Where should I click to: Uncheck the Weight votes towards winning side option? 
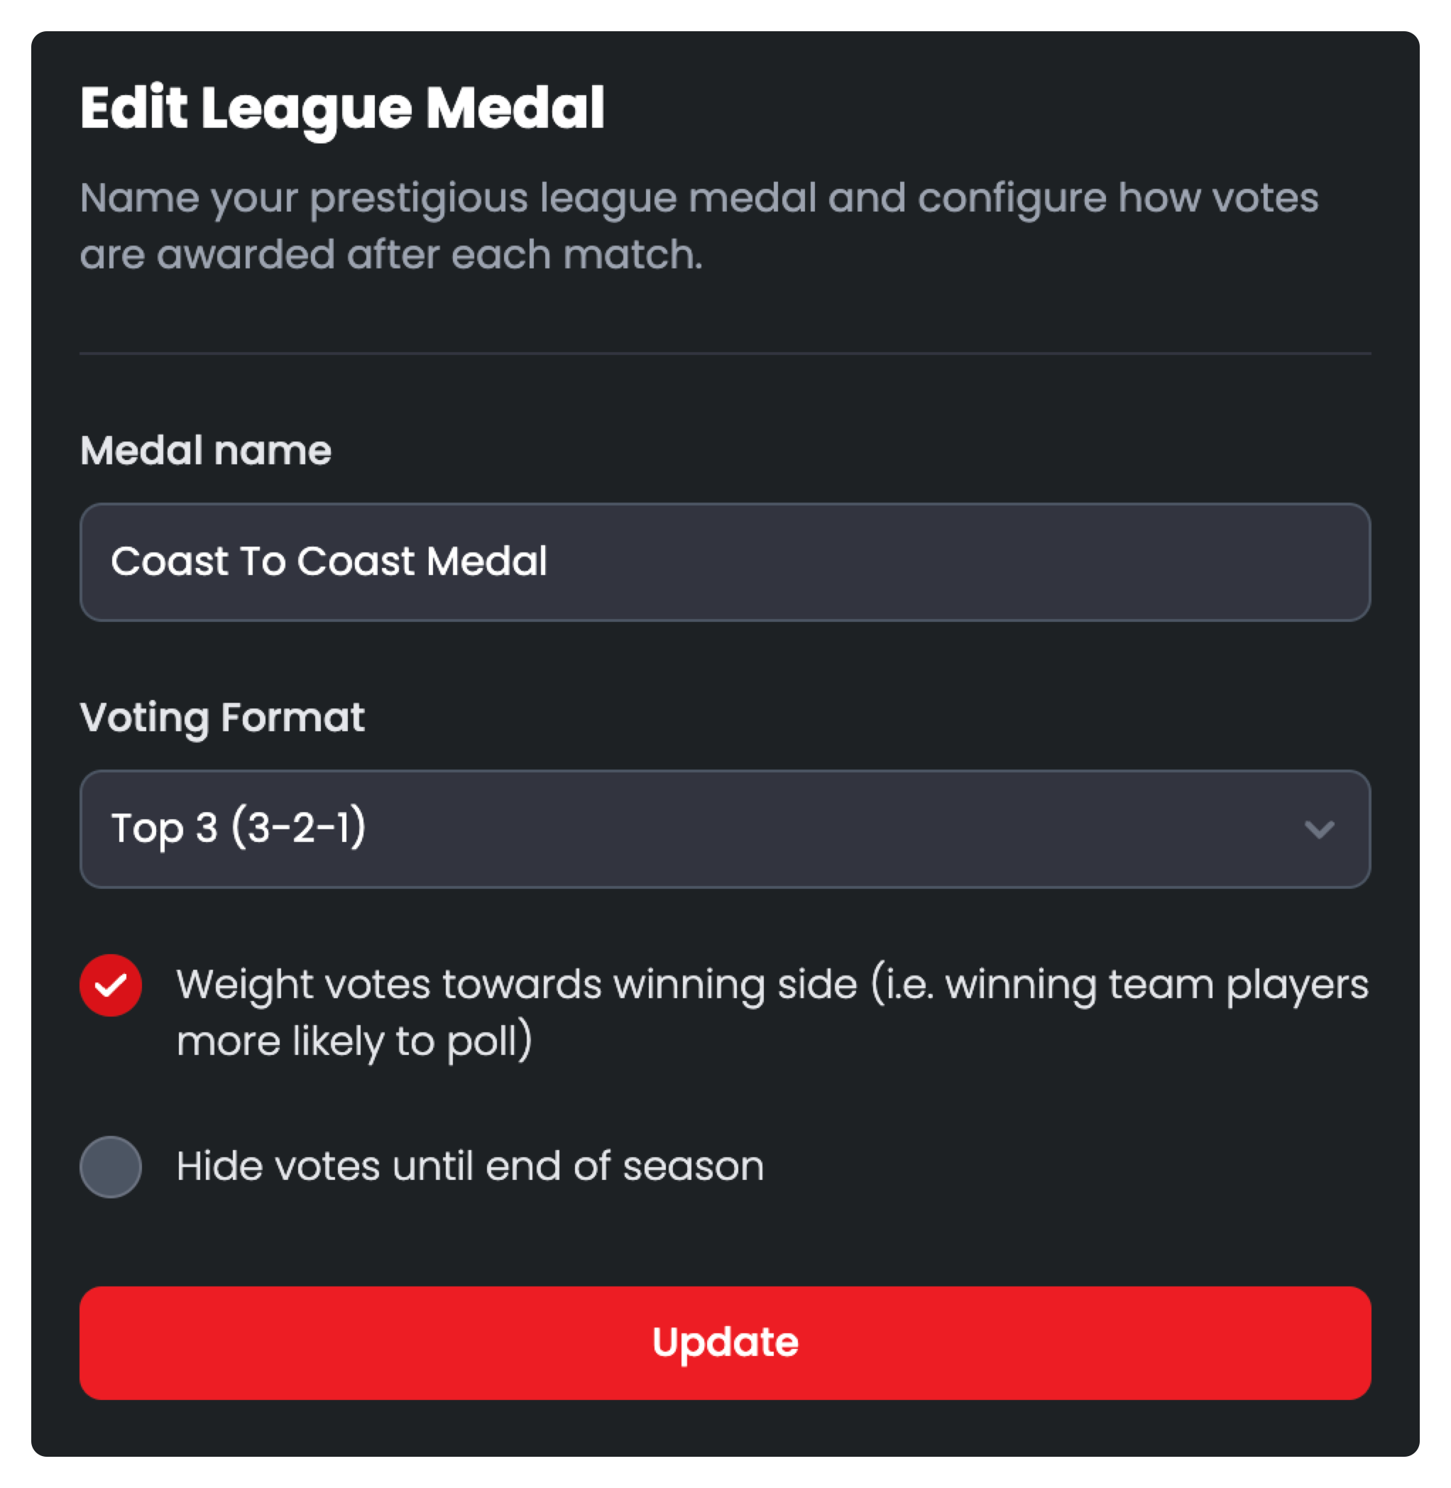(111, 985)
